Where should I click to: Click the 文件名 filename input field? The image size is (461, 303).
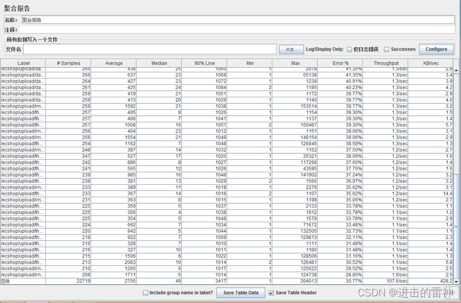(150, 49)
